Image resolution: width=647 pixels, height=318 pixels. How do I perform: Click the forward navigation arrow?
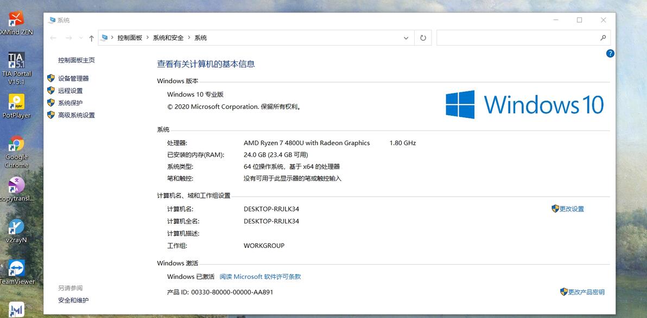(68, 38)
